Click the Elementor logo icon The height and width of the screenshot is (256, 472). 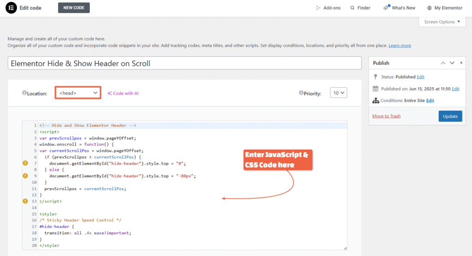11,8
